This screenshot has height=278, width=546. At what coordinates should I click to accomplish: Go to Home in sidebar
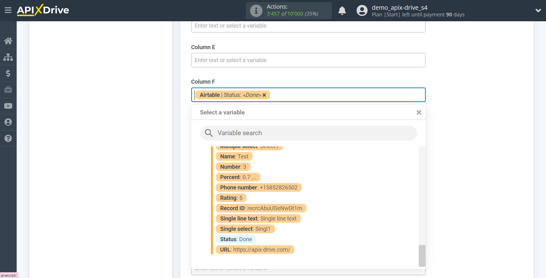pyautogui.click(x=8, y=41)
